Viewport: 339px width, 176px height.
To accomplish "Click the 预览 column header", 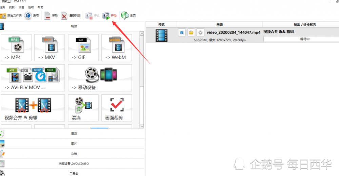I will 161,25.
